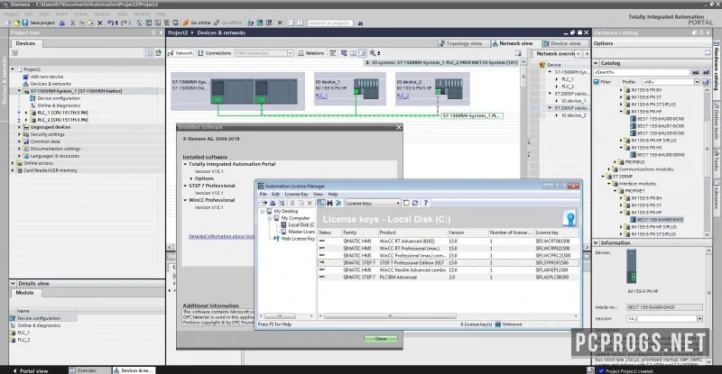722x374 pixels.
Task: Open the HMI connection type dropdown
Action: [x=290, y=53]
